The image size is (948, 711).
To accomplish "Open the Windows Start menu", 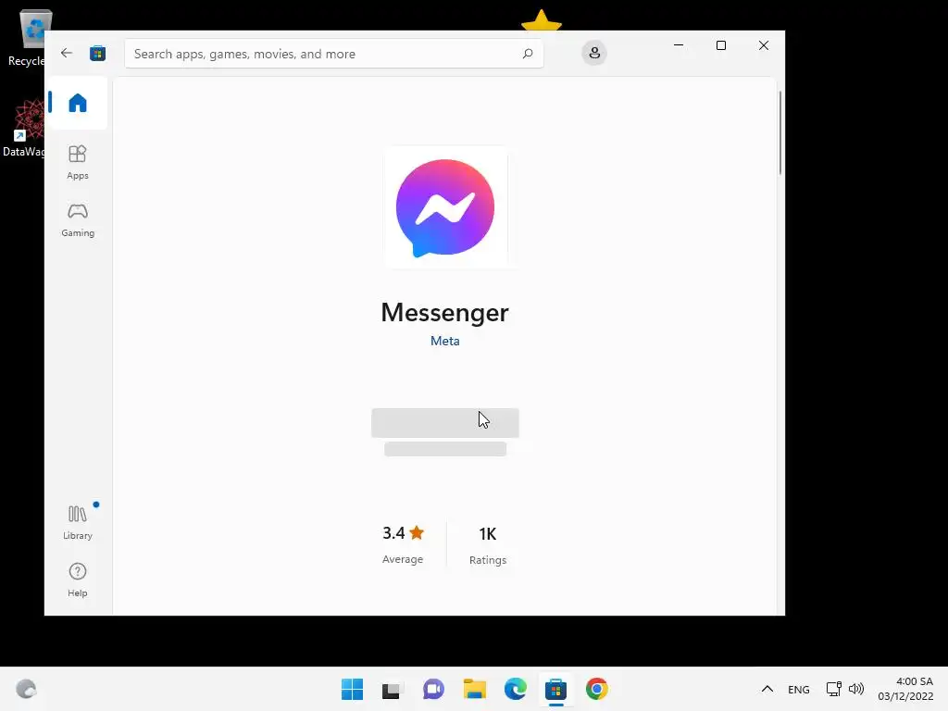I will point(352,689).
